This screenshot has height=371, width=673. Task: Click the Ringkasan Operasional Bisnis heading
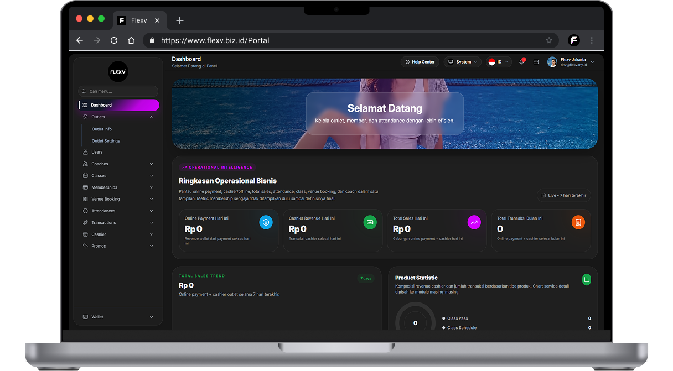[x=227, y=181]
